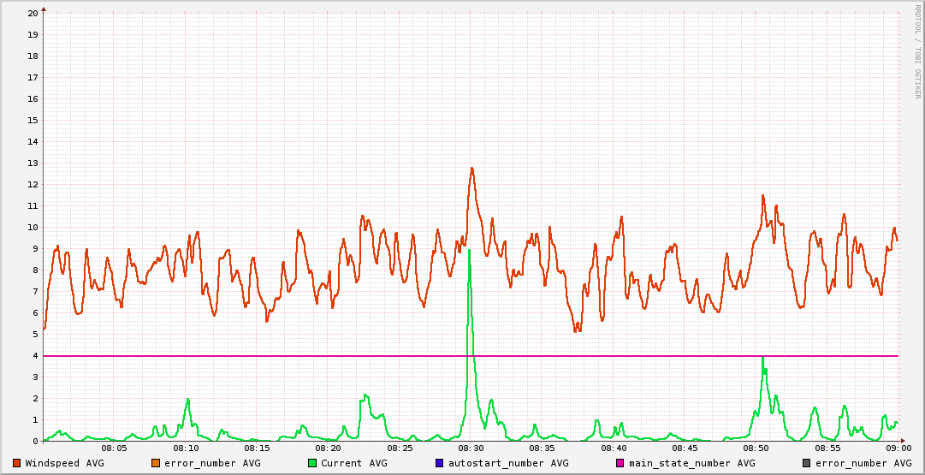Click the y-axis value 8
This screenshot has height=475, width=925.
[35, 270]
